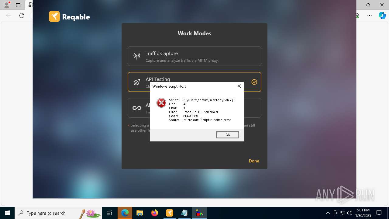Click the Microsoft JScript runtime error text
Image resolution: width=389 pixels, height=219 pixels.
click(x=207, y=120)
